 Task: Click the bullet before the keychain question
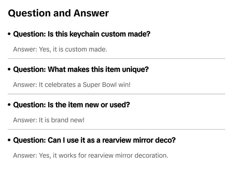(x=10, y=34)
